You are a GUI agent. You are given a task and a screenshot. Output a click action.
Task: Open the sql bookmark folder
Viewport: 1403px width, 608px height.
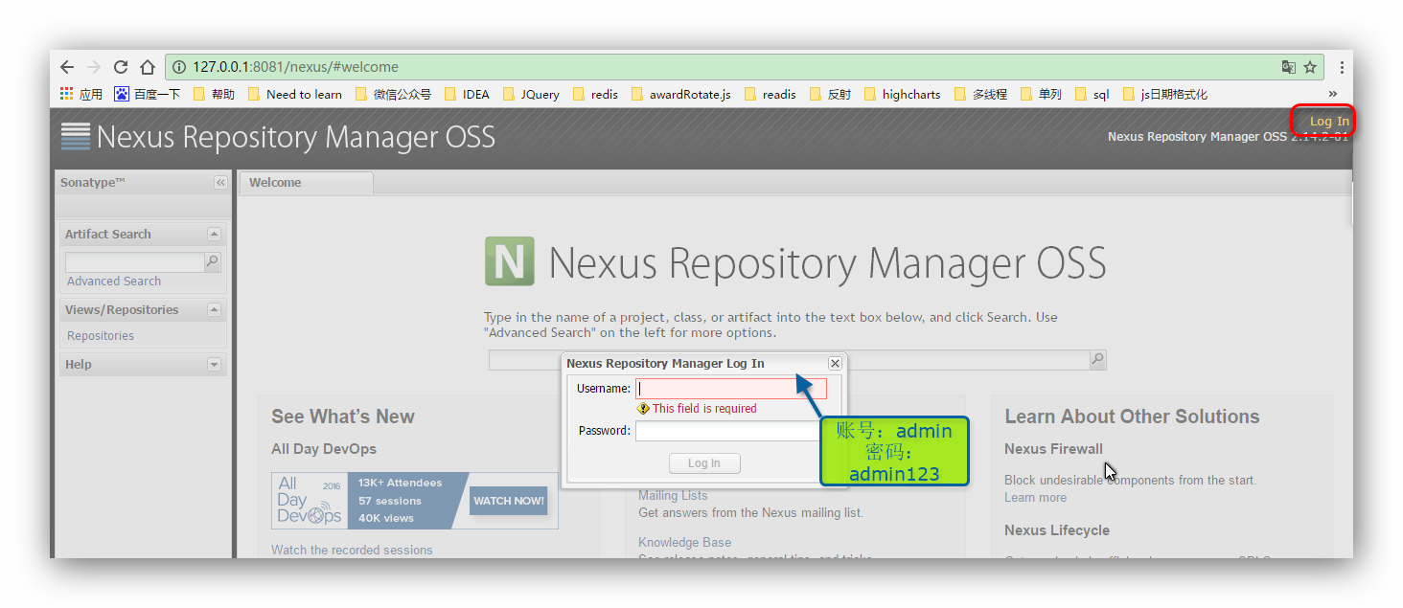1092,94
